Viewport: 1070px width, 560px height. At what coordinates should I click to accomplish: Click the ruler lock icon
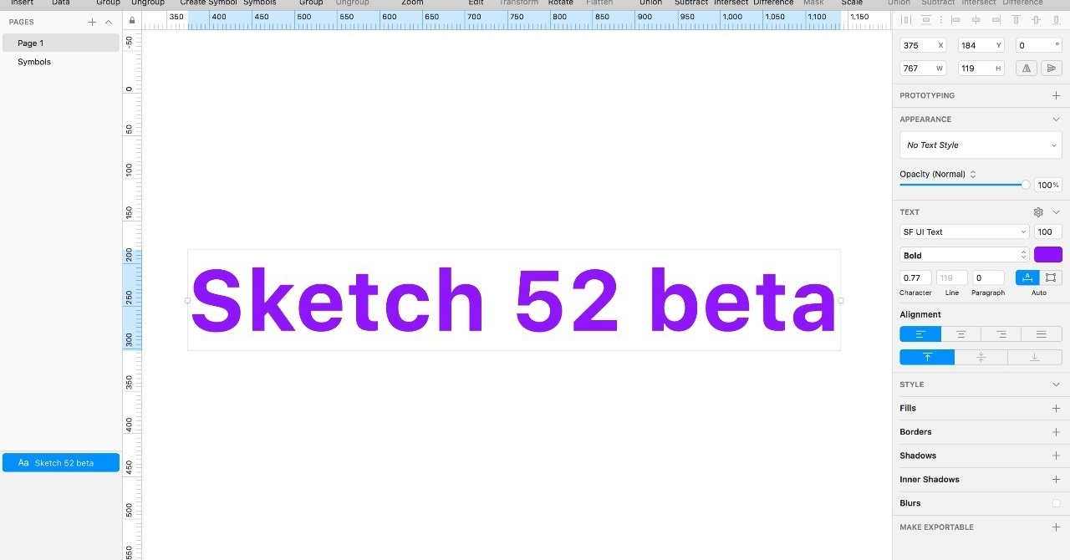coord(132,20)
